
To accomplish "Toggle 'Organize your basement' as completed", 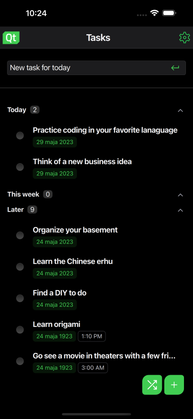I will pos(20,235).
